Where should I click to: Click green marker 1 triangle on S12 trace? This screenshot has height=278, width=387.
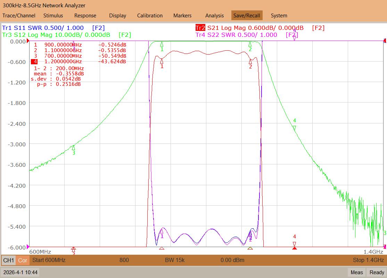click(162, 44)
